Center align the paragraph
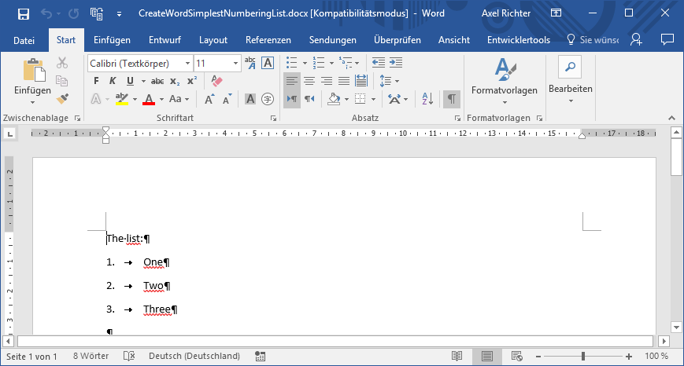This screenshot has width=684, height=366. tap(309, 81)
